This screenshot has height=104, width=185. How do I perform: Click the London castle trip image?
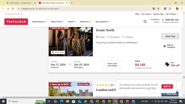coord(71,89)
